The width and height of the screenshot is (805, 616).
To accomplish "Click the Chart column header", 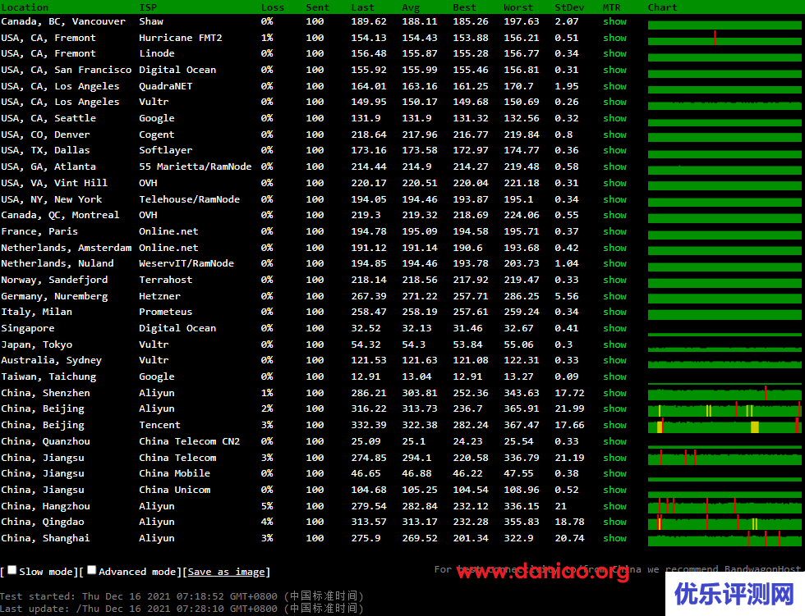I will click(x=662, y=7).
